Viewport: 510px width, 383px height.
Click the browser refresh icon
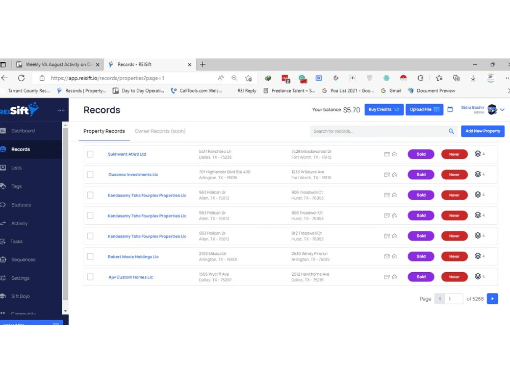point(21,78)
